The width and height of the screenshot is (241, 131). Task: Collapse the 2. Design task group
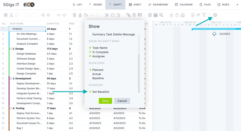click(x=11, y=49)
